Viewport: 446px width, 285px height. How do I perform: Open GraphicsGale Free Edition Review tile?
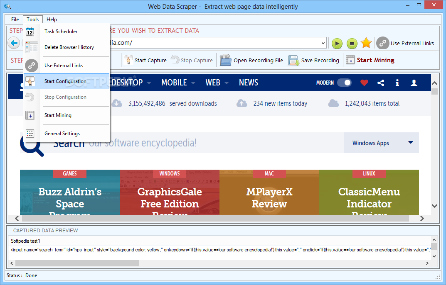point(170,192)
